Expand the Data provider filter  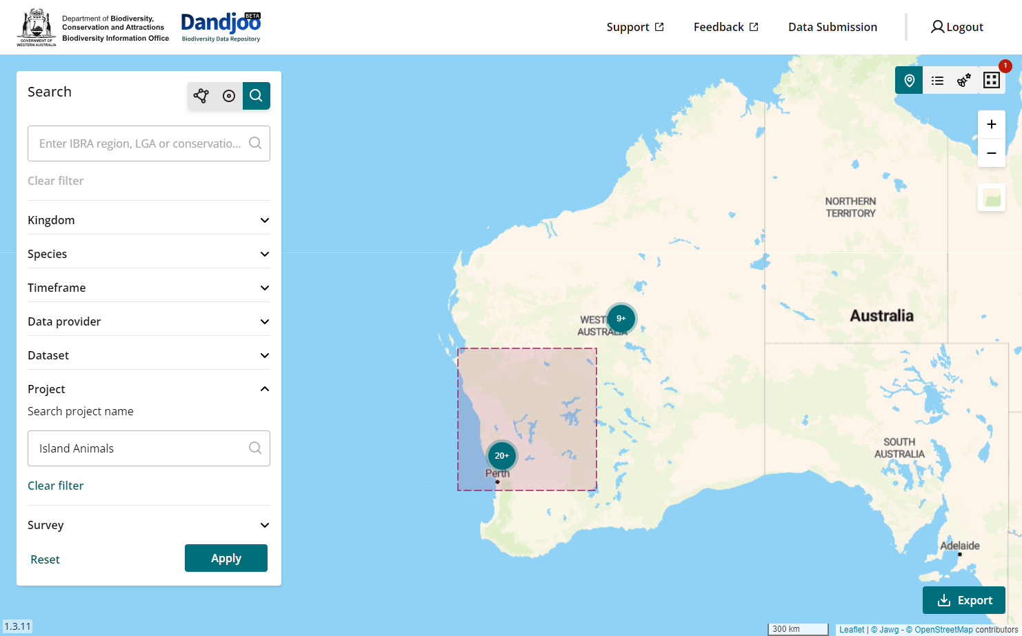(149, 321)
